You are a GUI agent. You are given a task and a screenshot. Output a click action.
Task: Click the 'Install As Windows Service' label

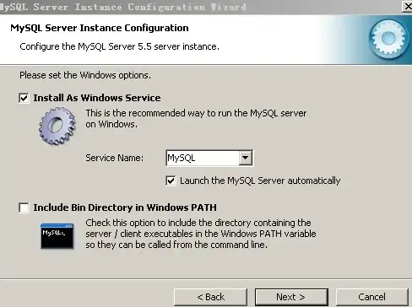97,98
